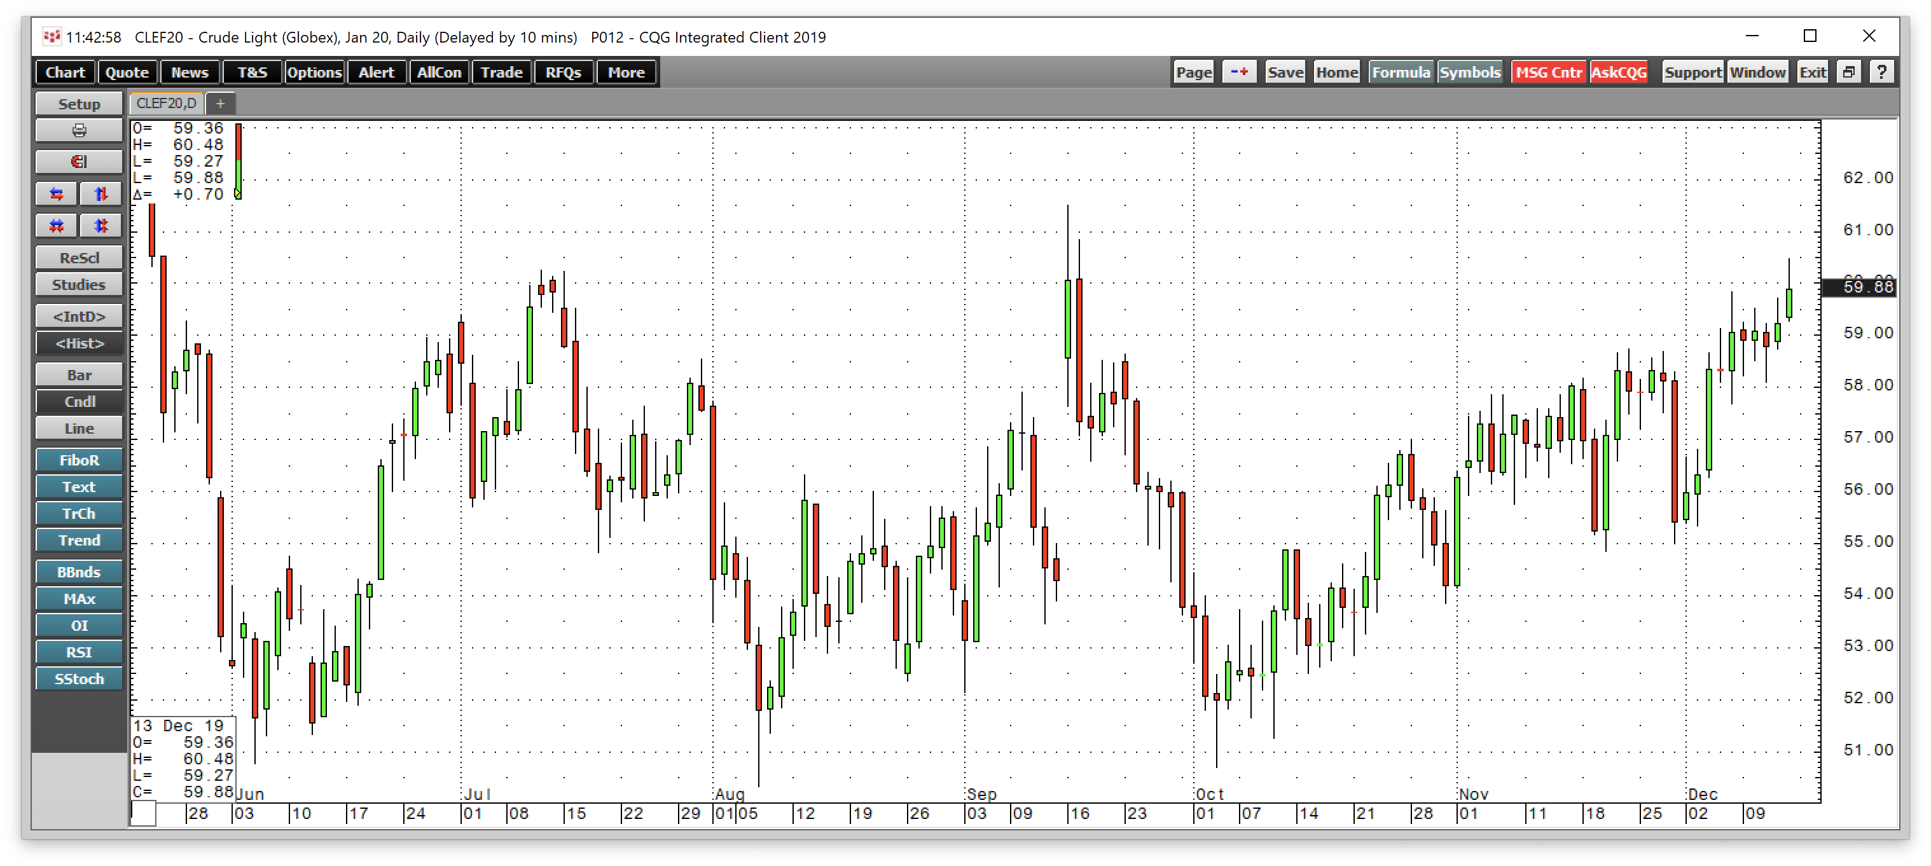Click the Dec month label on time axis
Screen dimensions: 1931x866
click(1703, 794)
